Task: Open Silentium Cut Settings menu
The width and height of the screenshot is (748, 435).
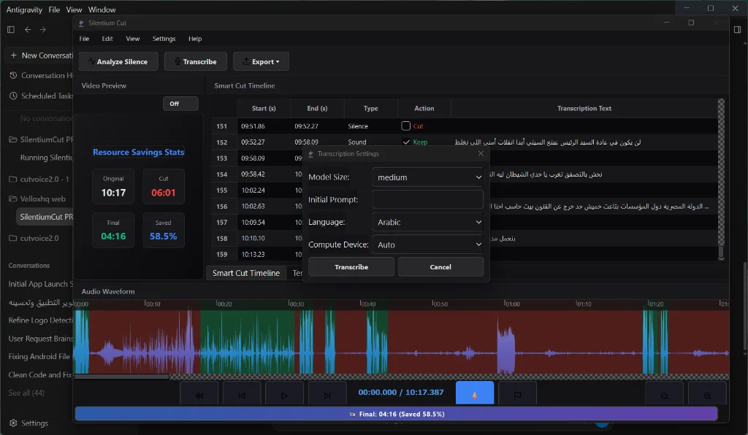Action: tap(164, 39)
